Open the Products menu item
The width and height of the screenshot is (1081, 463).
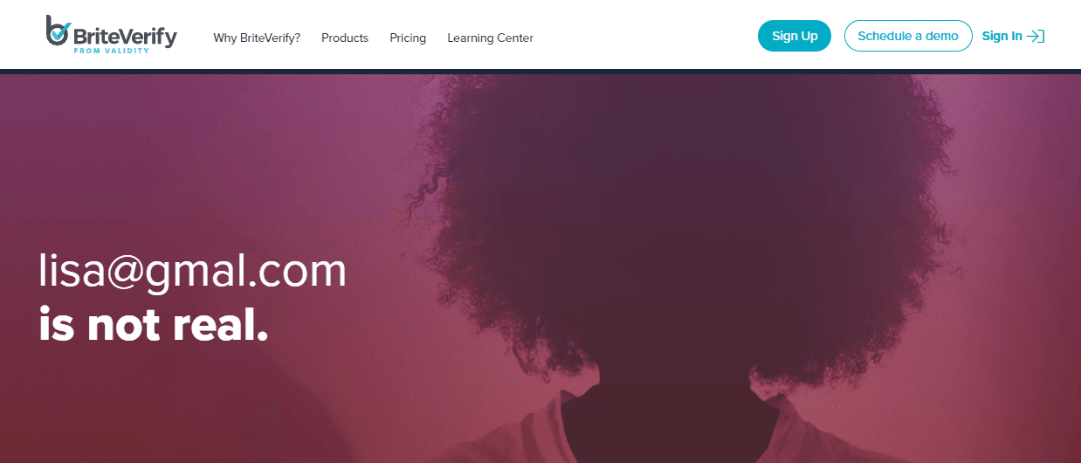point(345,38)
